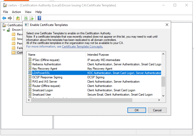Collapse the Encon Issuing CA tree node
This screenshot has height=136, width=194.
(4, 30)
